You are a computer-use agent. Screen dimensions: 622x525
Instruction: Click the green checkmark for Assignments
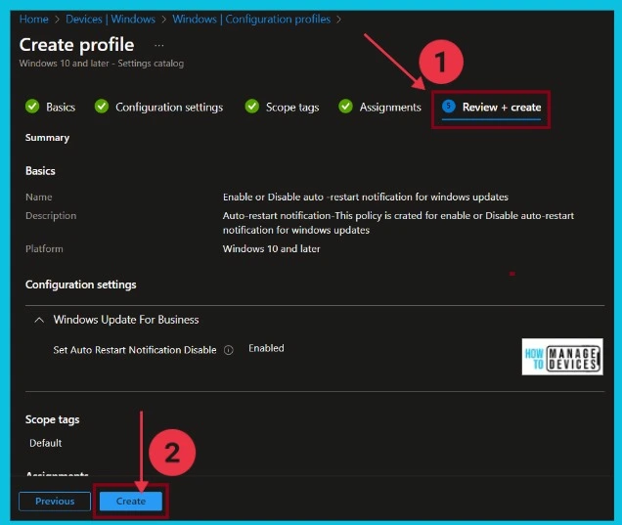coord(345,107)
